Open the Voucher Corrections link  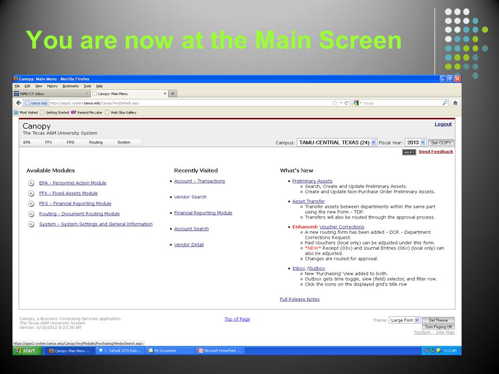click(342, 227)
